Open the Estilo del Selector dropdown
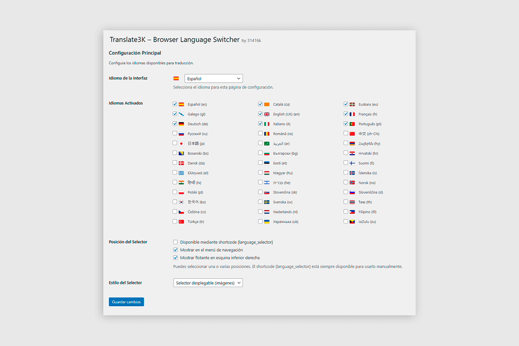The image size is (519, 346). click(208, 282)
